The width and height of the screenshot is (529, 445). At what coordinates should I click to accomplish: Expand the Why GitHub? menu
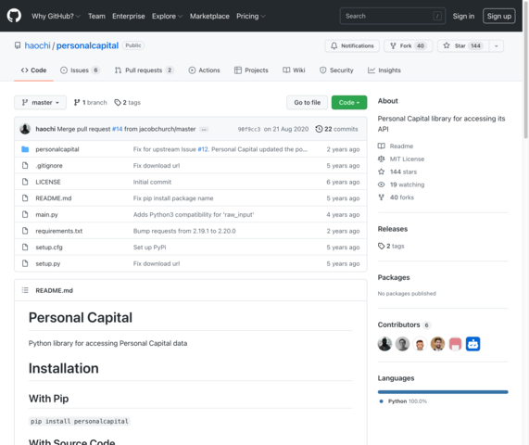[x=56, y=16]
